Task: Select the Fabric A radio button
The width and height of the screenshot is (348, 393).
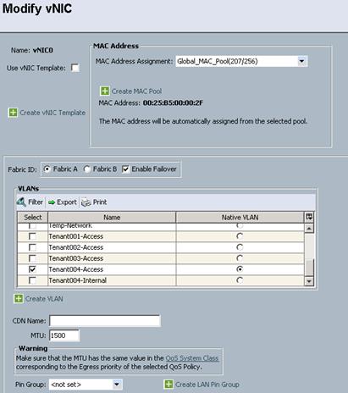Action: point(47,169)
